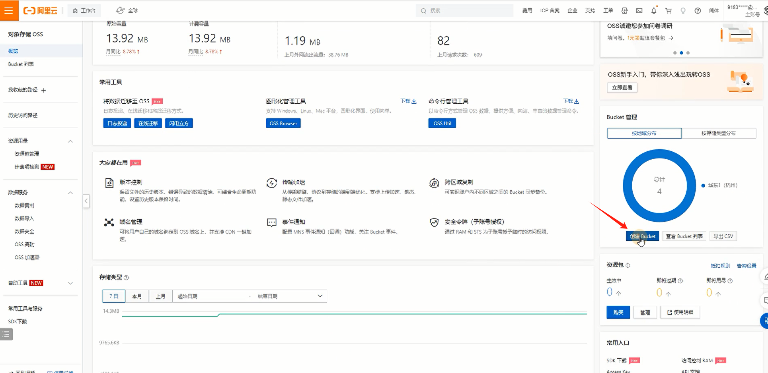Open the ICP 备案 top menu
Screen dimensions: 768x373
coord(550,11)
